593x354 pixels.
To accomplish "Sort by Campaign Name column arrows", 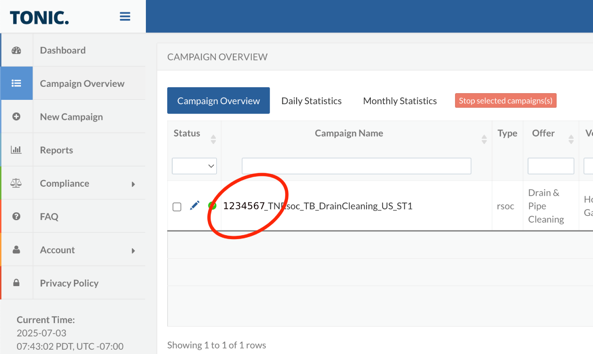I will coord(484,139).
